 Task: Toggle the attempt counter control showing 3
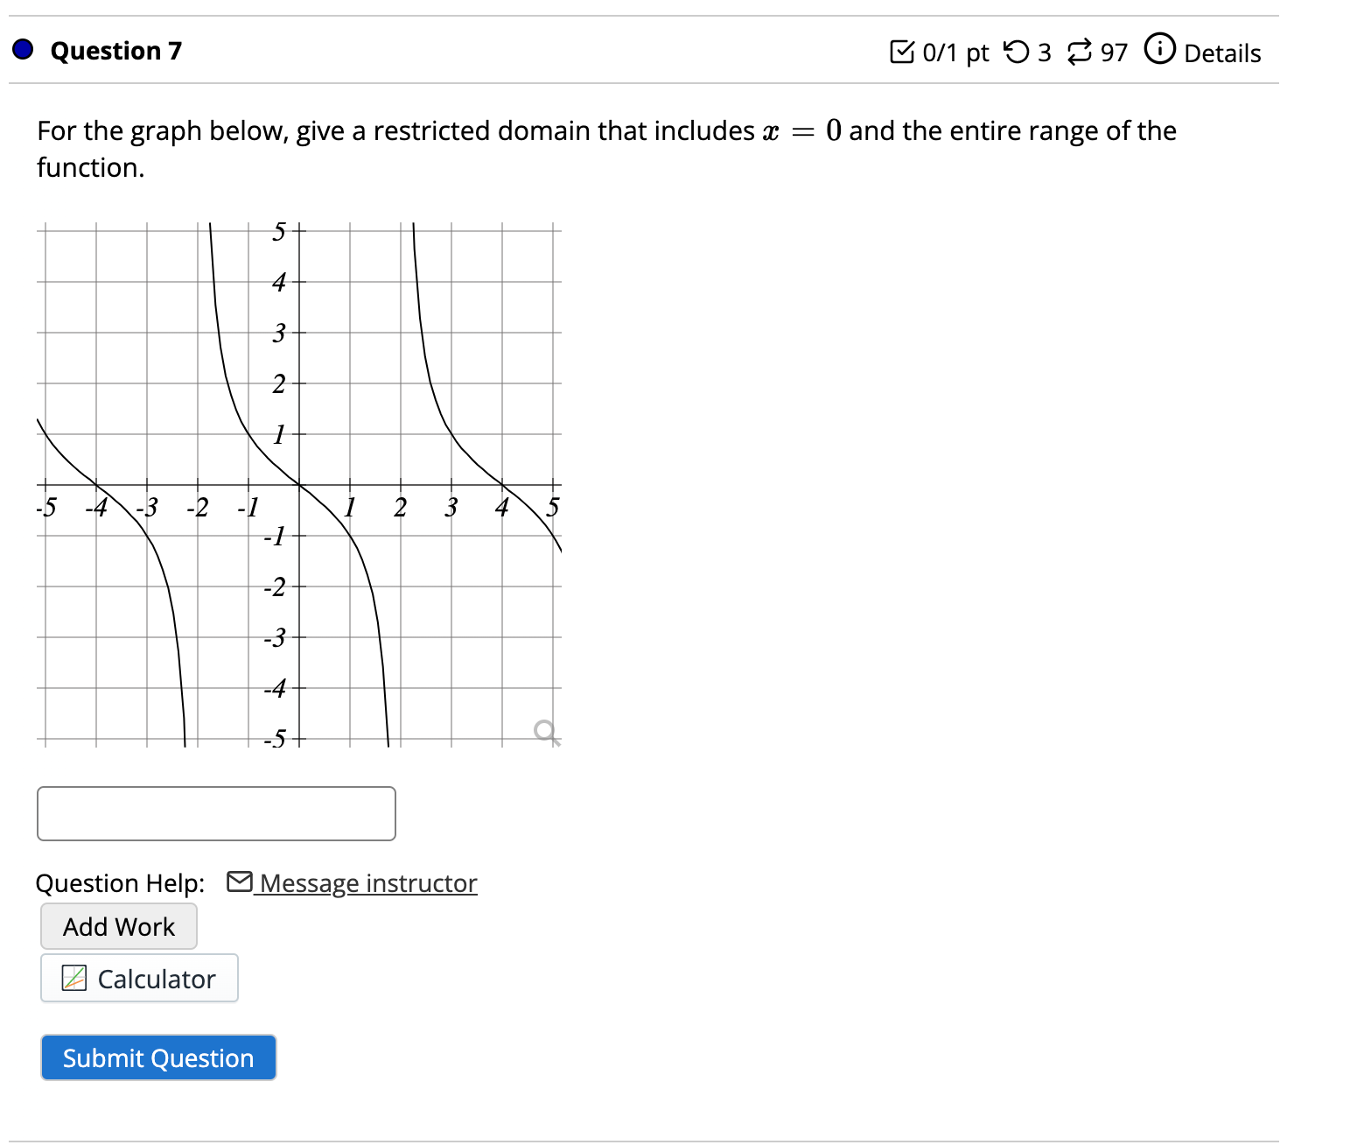pyautogui.click(x=1028, y=51)
